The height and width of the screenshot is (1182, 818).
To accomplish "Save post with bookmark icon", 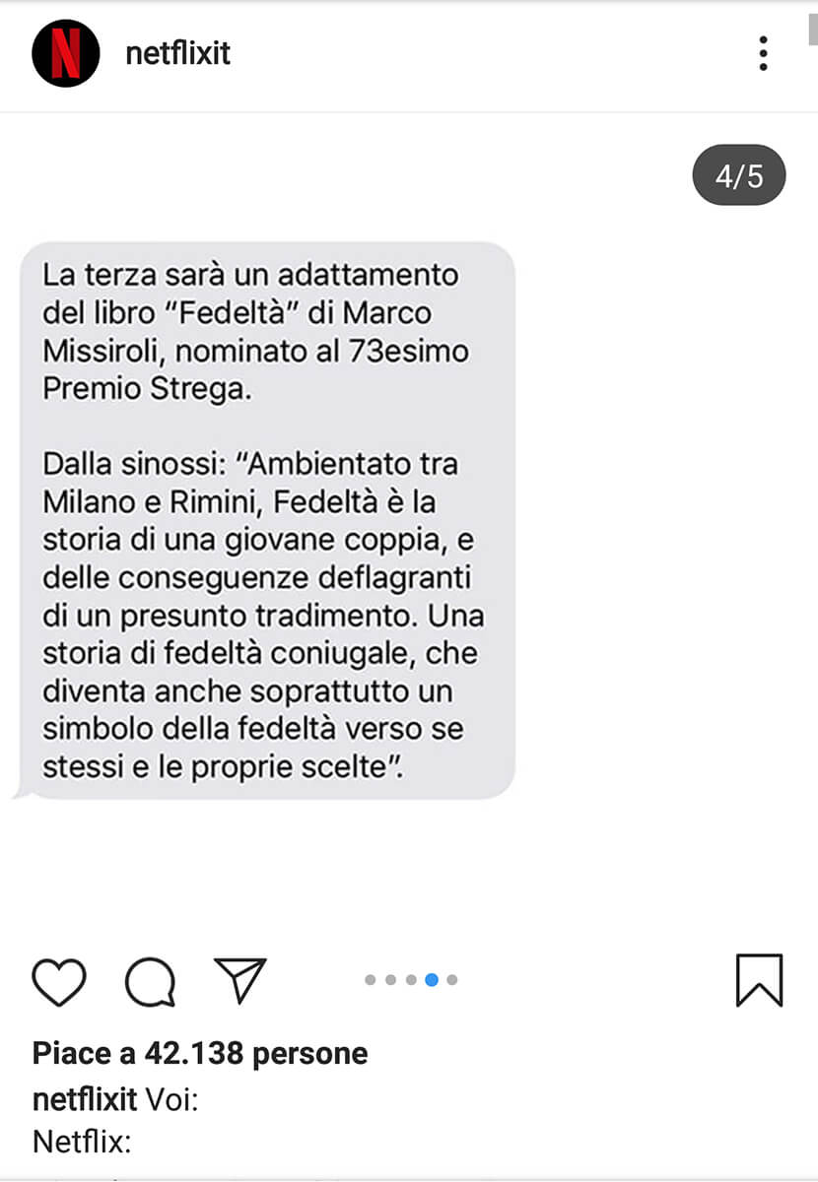I will (x=759, y=980).
